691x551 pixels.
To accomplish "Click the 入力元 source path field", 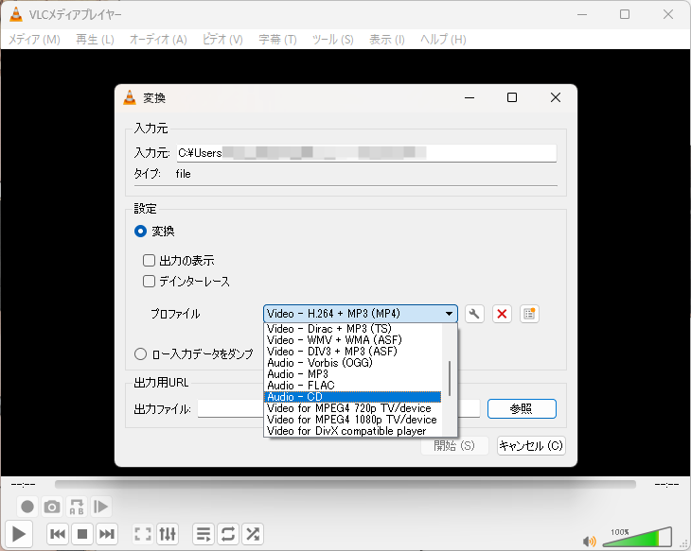I will (x=366, y=153).
